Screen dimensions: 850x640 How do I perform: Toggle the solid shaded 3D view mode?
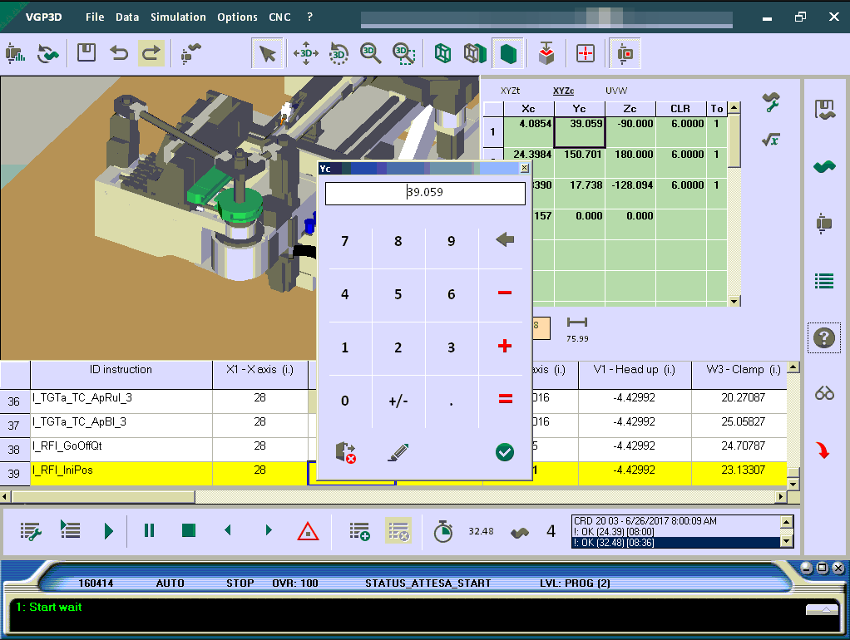[x=507, y=53]
